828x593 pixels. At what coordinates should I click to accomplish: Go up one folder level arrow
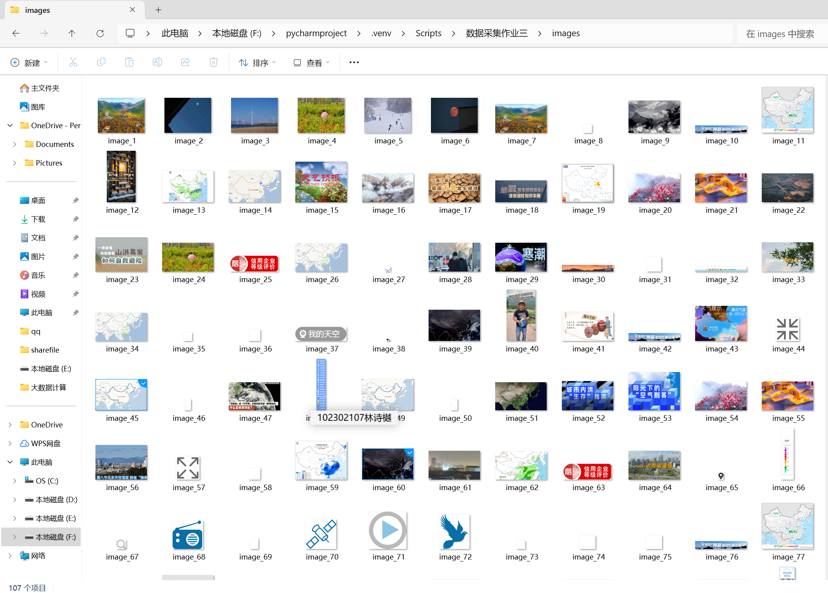point(72,34)
